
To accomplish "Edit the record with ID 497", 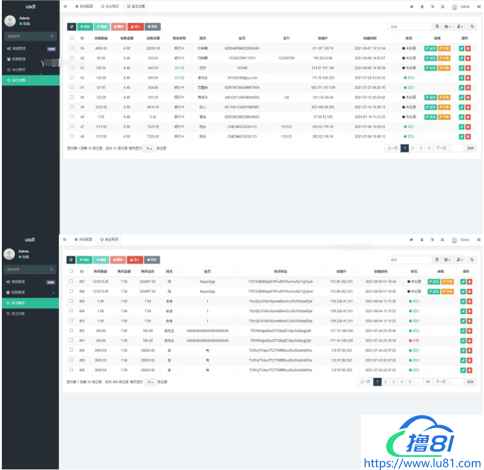I will pos(461,282).
